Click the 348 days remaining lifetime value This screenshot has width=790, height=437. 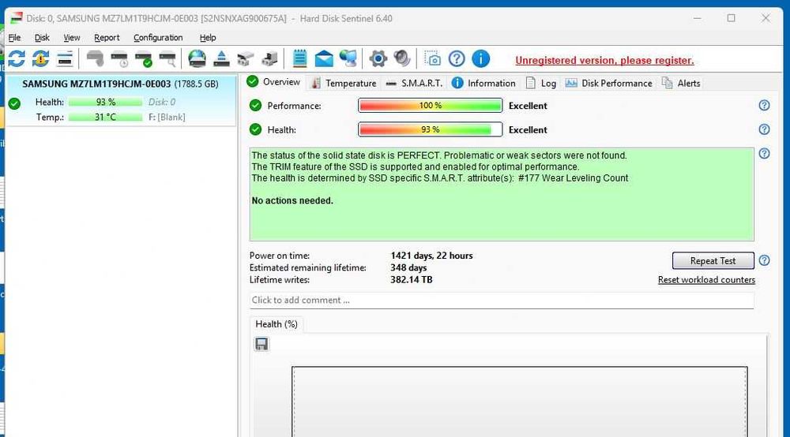click(x=408, y=268)
